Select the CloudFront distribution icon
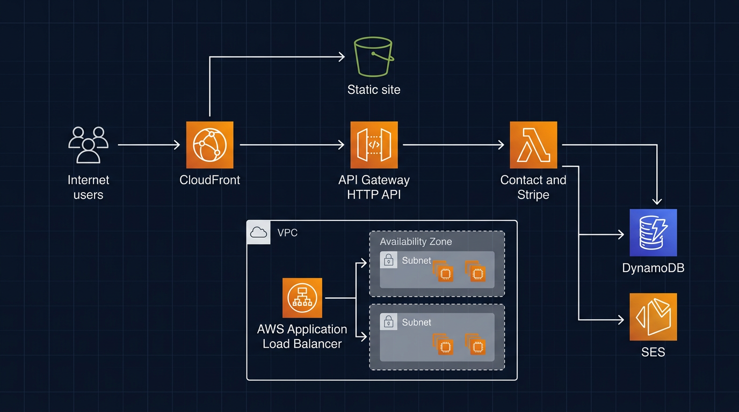The image size is (739, 412). point(209,144)
